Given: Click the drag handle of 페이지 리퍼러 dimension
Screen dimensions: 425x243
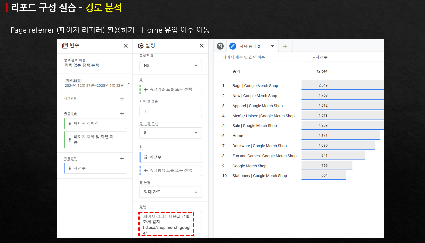Looking at the screenshot, I should [x=70, y=123].
